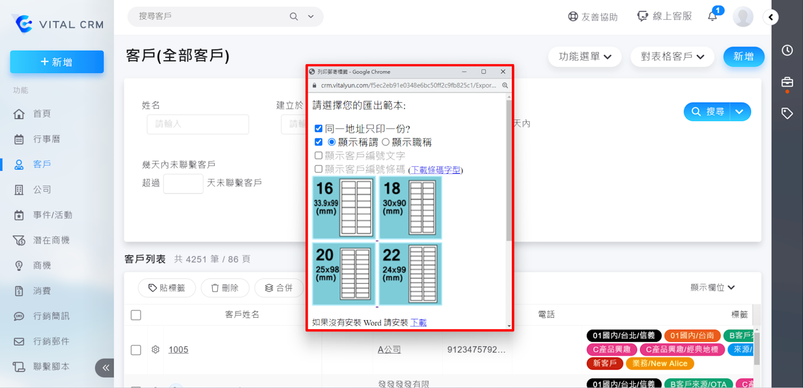
Task: Click the user avatar icon
Action: coord(743,17)
